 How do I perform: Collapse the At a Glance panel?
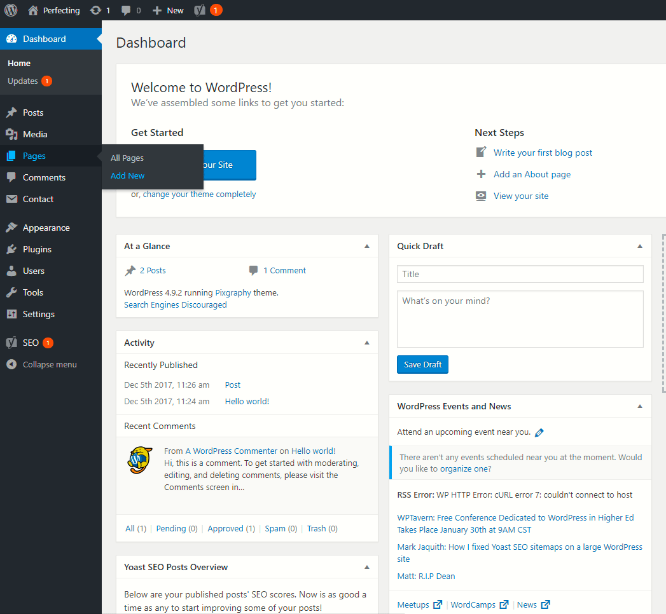point(366,246)
